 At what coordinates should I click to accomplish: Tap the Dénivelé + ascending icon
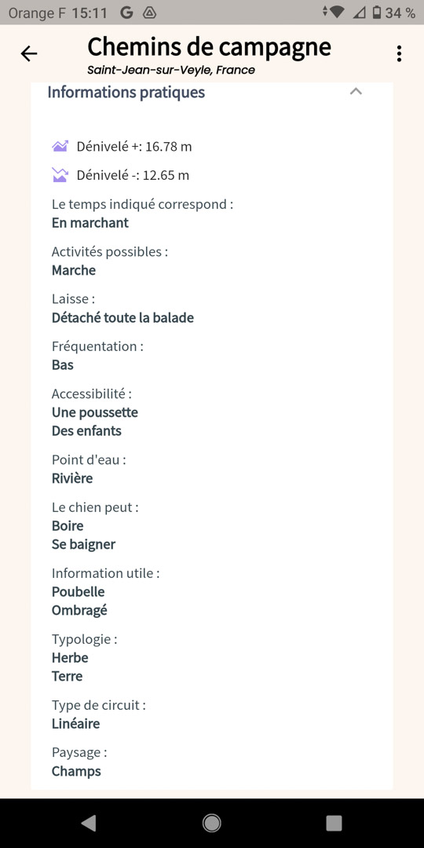pyautogui.click(x=60, y=146)
